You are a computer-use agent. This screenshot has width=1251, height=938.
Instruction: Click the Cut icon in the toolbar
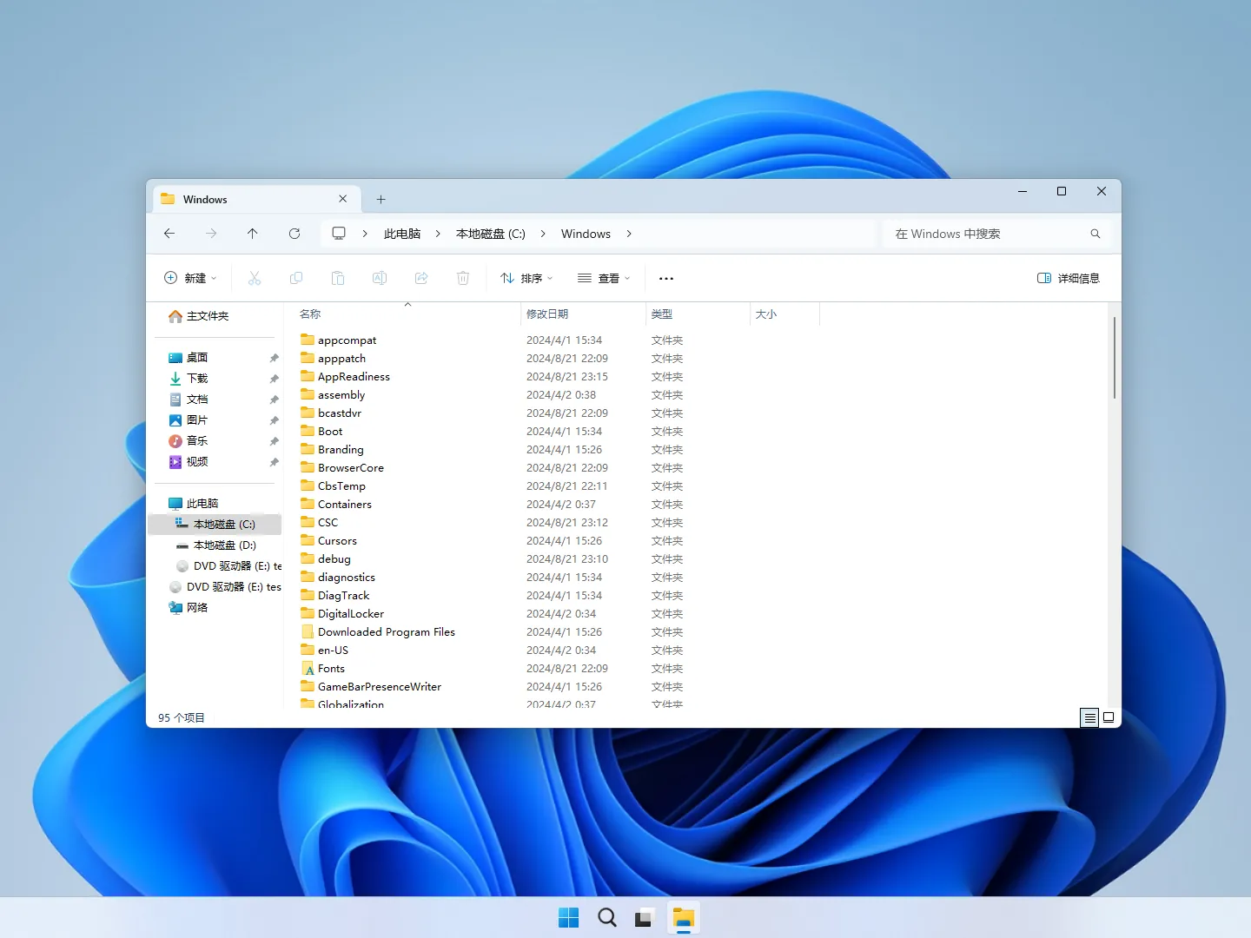tap(255, 278)
